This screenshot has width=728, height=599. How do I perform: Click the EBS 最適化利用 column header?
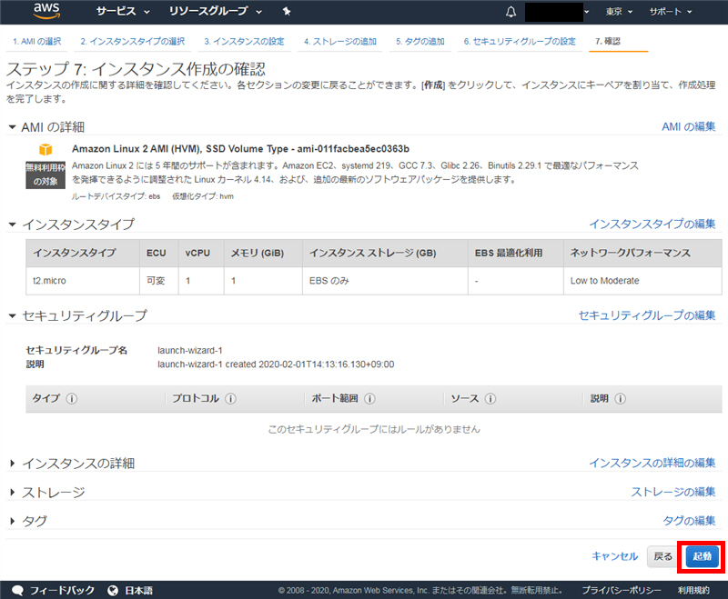[516, 253]
